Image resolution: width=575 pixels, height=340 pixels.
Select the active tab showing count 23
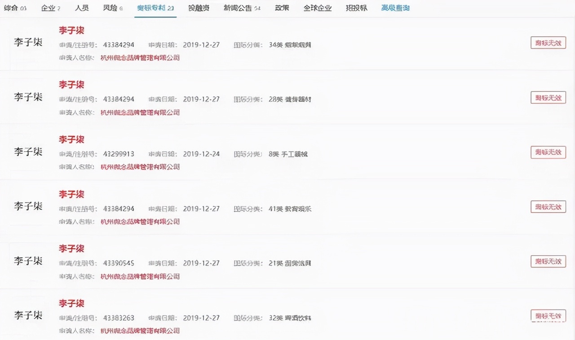(155, 8)
